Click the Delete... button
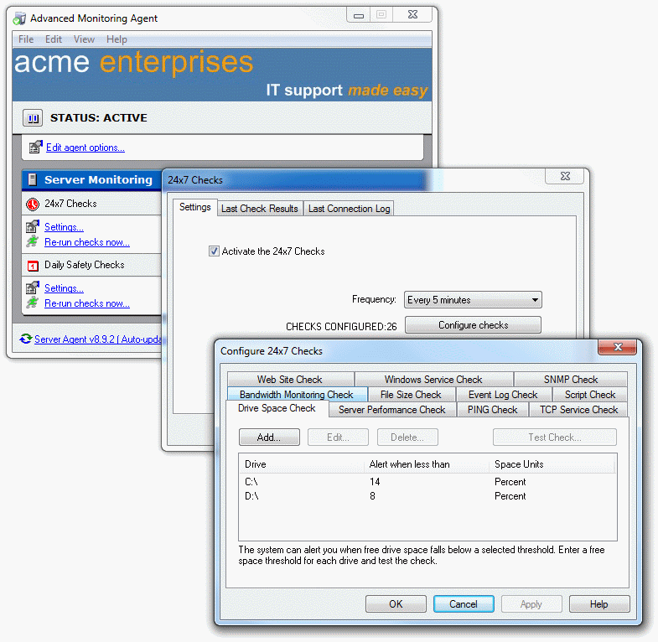The width and height of the screenshot is (658, 642). coord(407,437)
